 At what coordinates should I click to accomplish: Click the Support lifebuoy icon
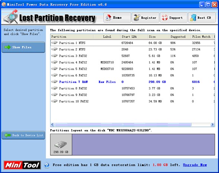coord(165,18)
